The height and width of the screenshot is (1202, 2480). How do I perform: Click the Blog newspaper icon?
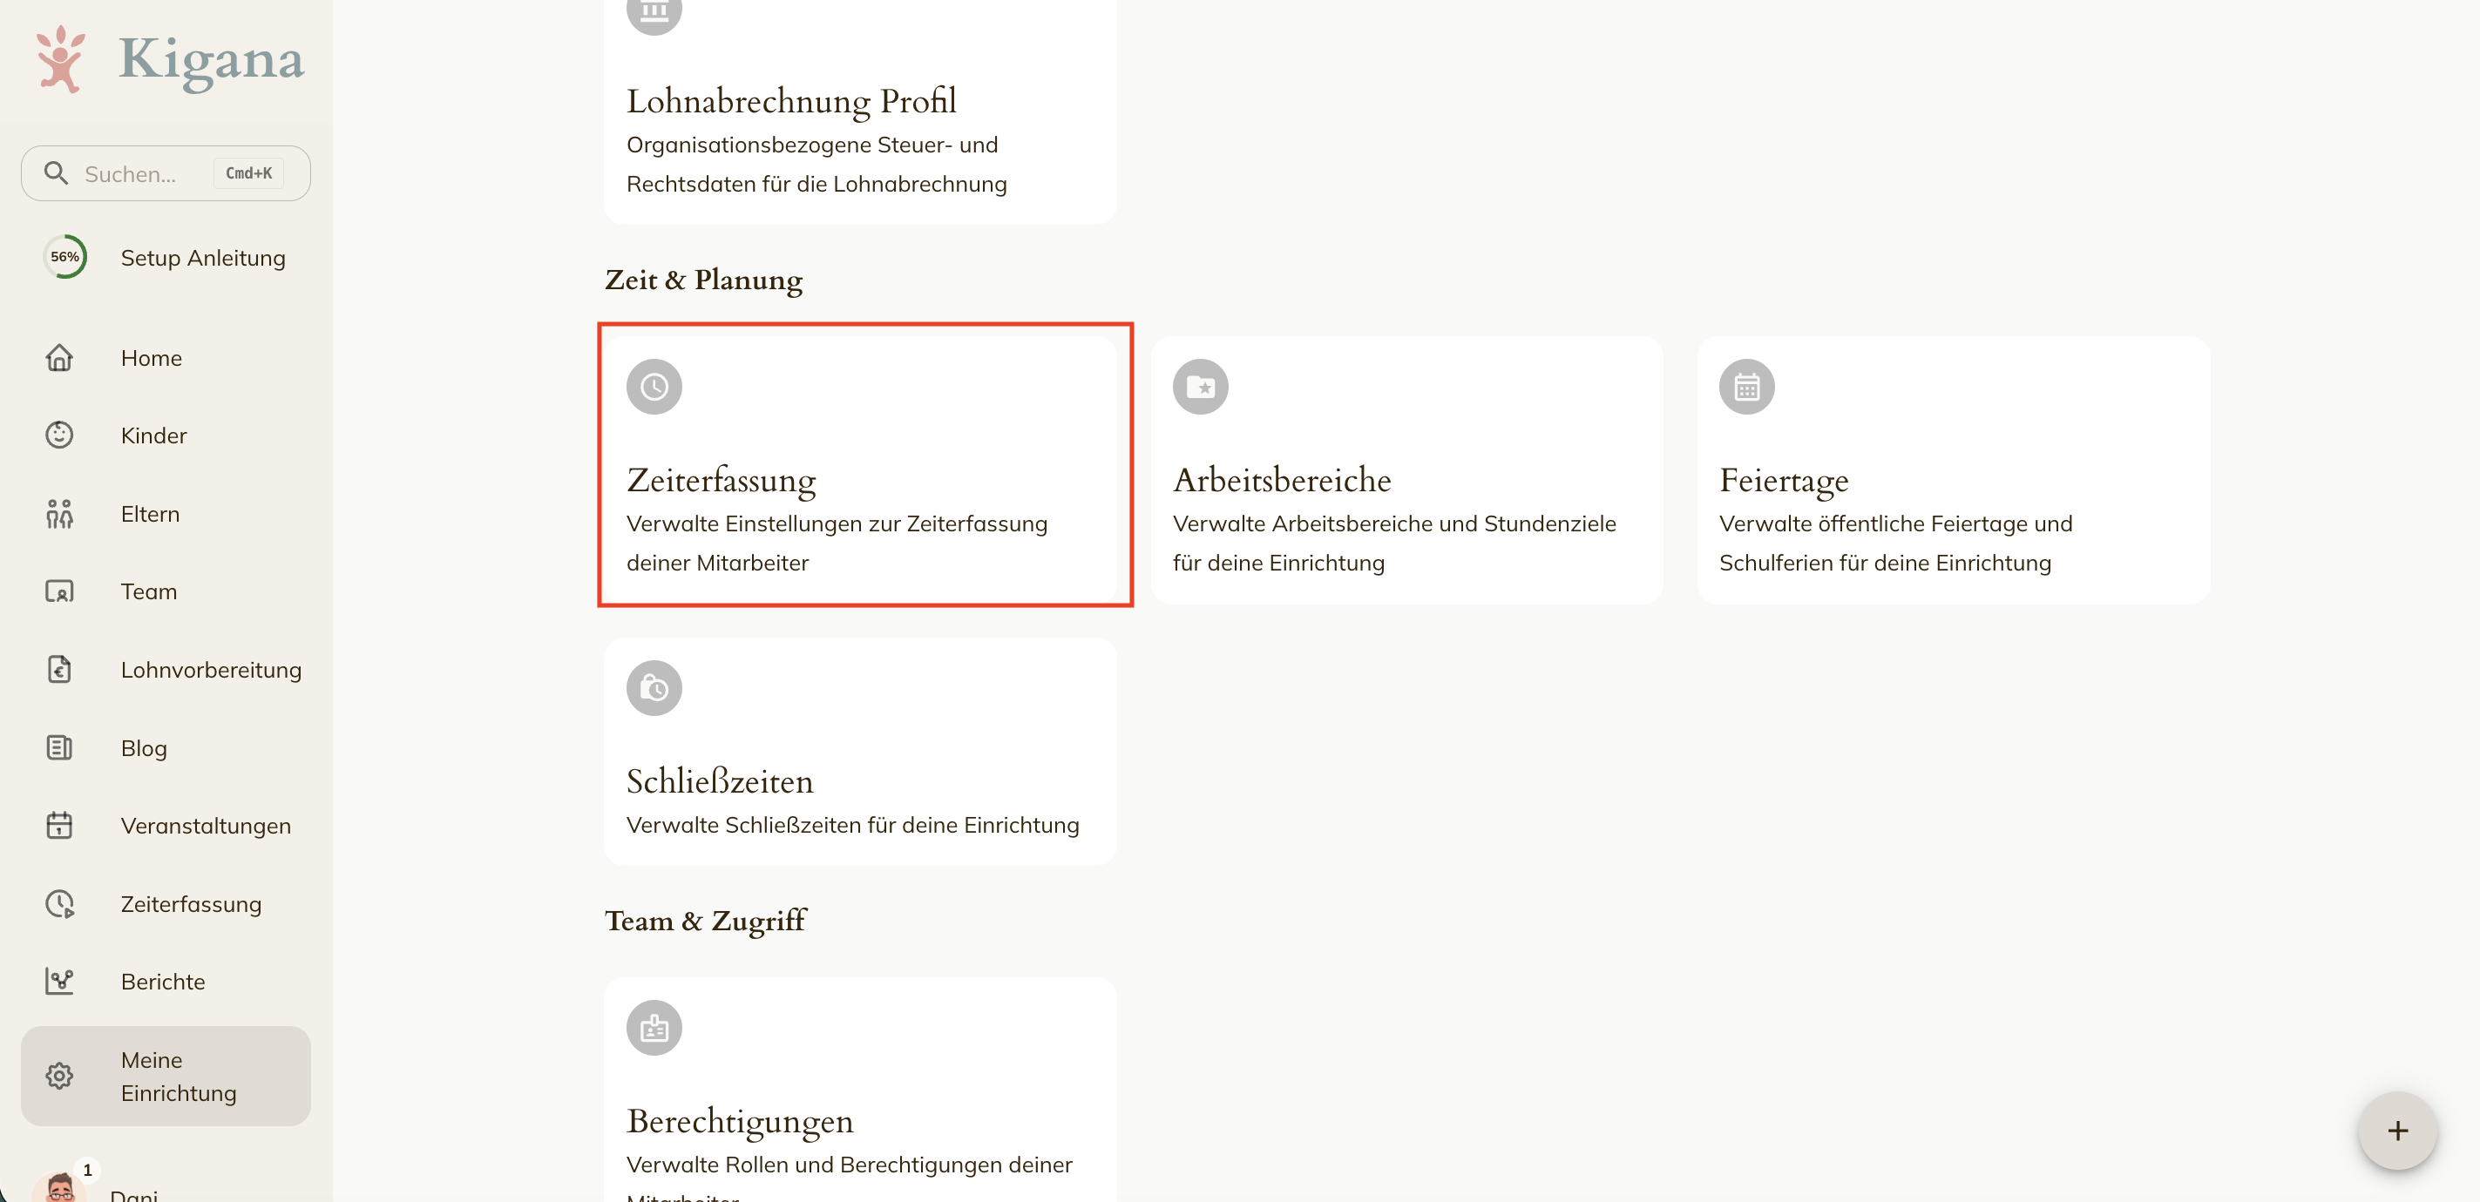coord(59,747)
